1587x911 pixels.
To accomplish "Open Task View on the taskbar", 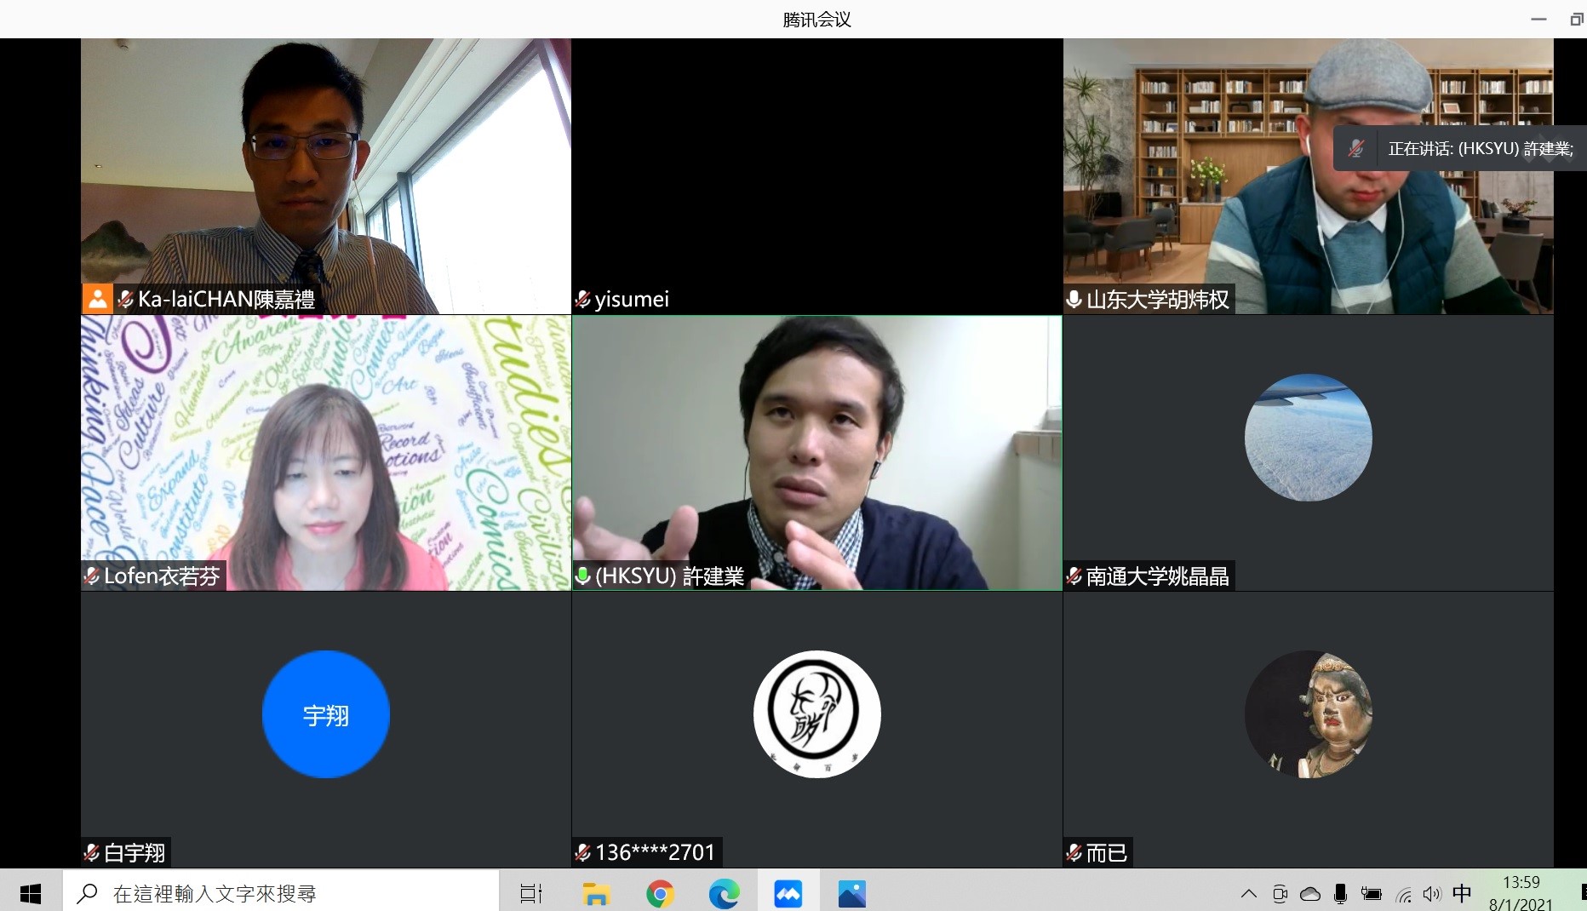I will [531, 893].
